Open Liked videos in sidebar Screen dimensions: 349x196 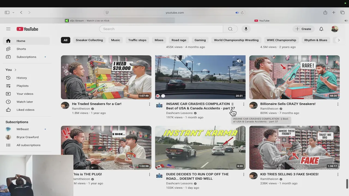[26, 110]
